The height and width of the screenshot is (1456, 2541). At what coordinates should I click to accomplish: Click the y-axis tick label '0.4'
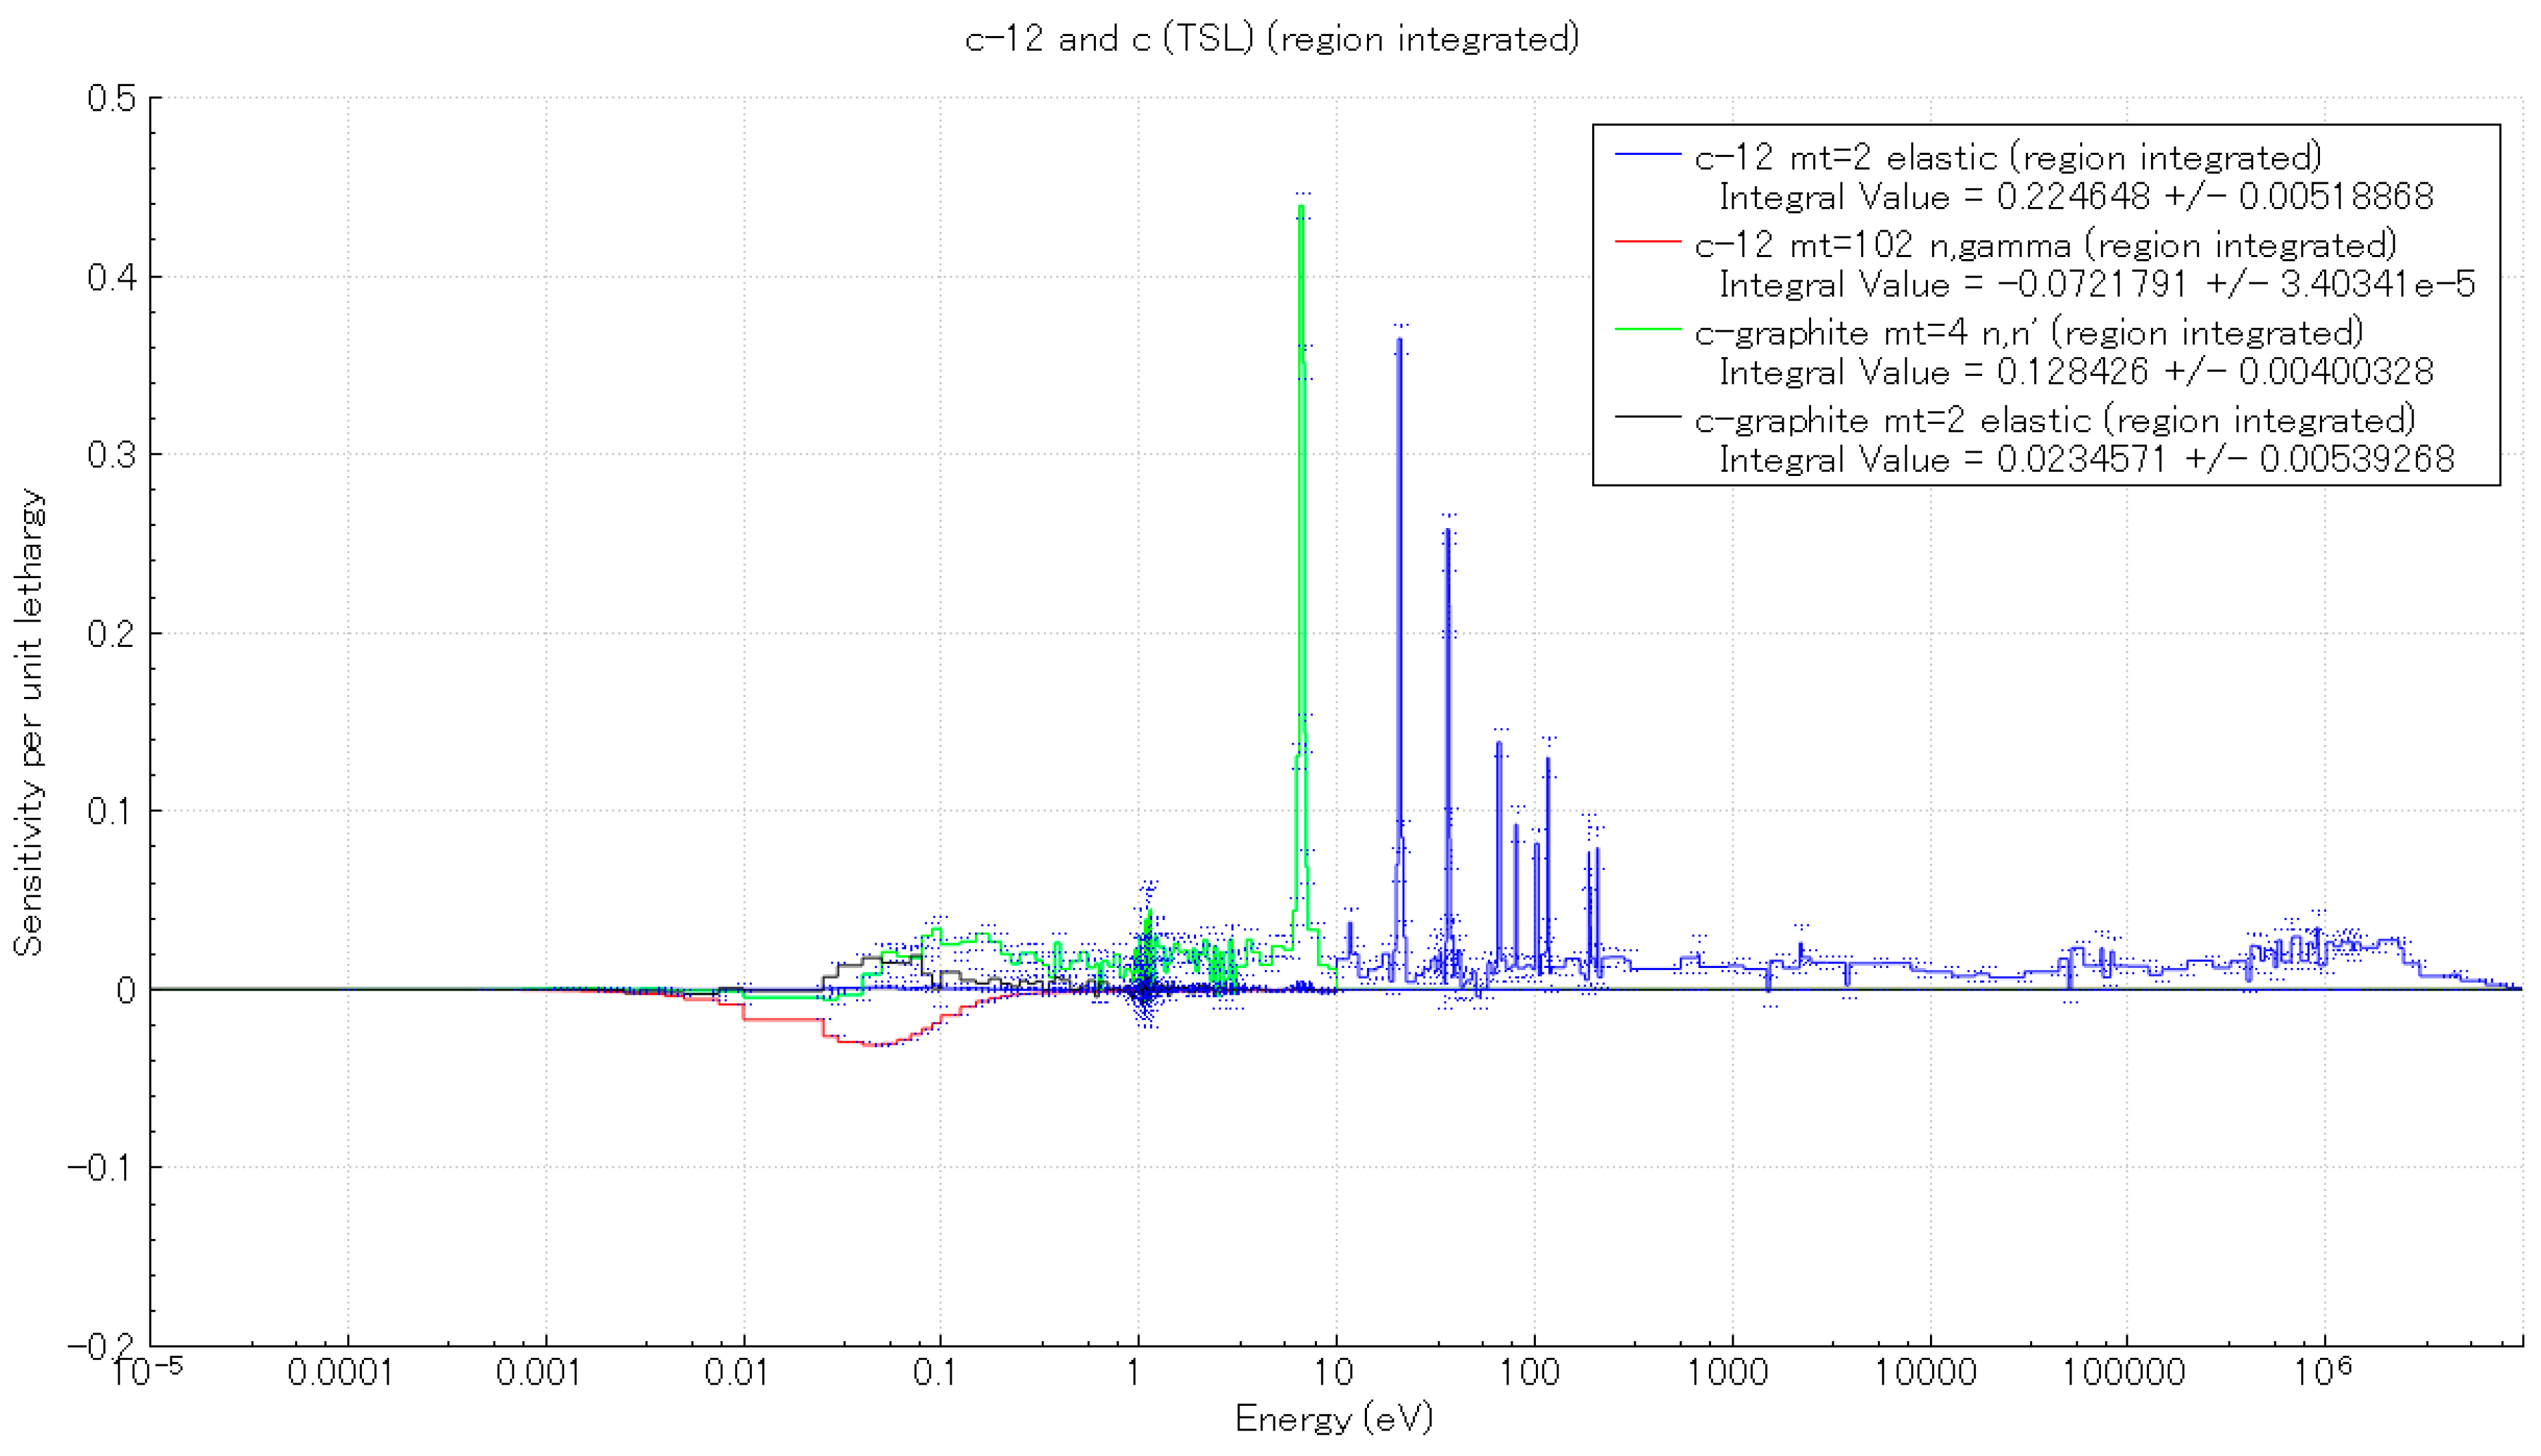111,277
